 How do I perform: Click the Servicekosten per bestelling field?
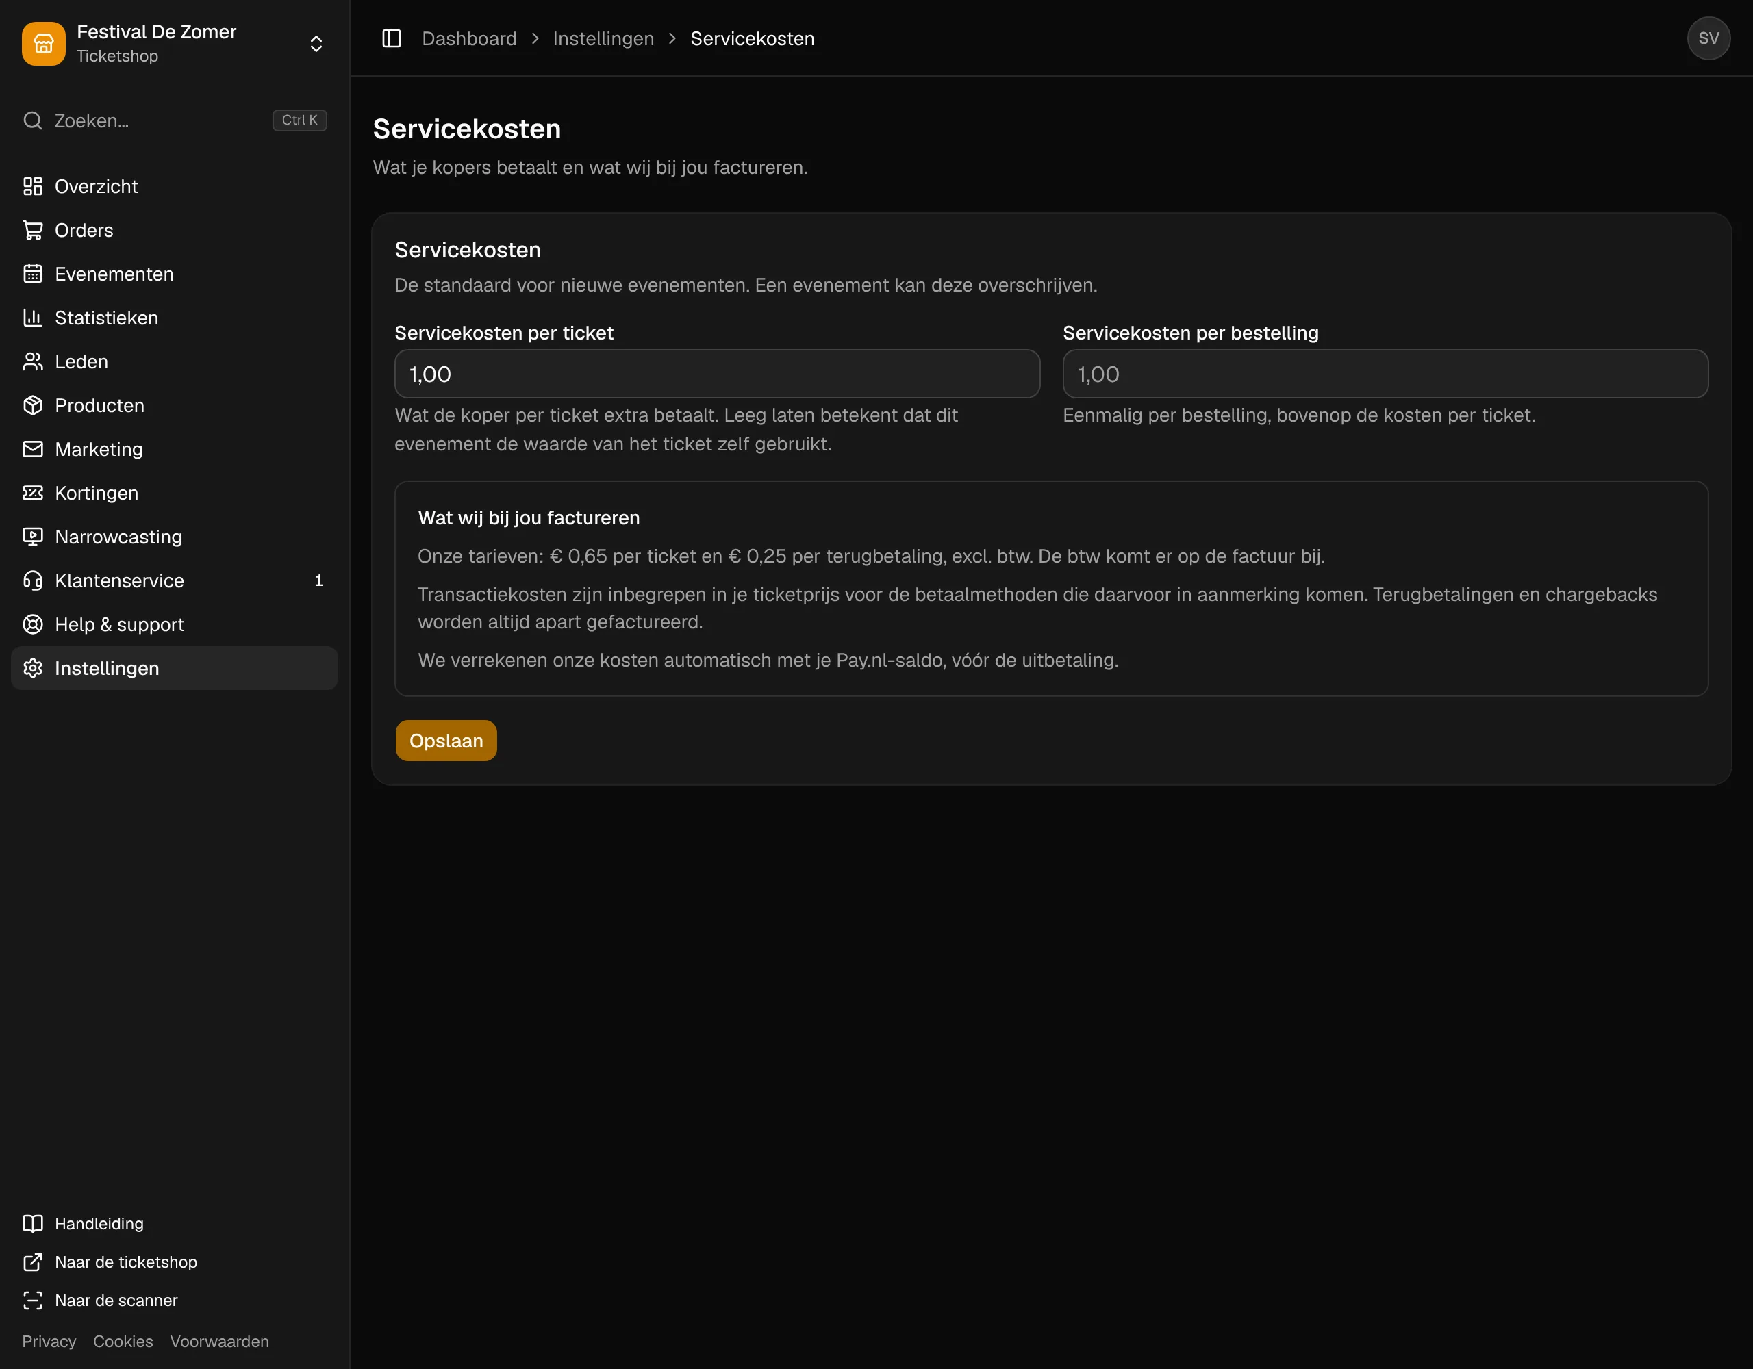pos(1385,374)
